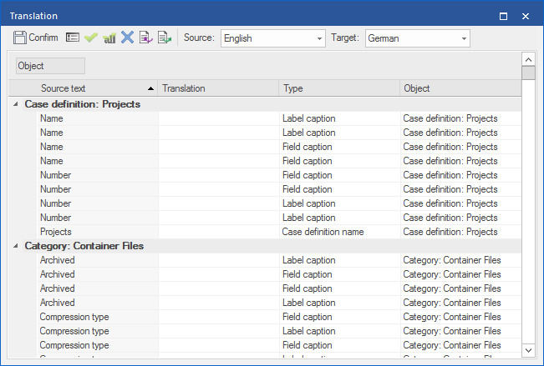Viewport: 544px width, 366px height.
Task: Close the Translation window
Action: tap(526, 17)
